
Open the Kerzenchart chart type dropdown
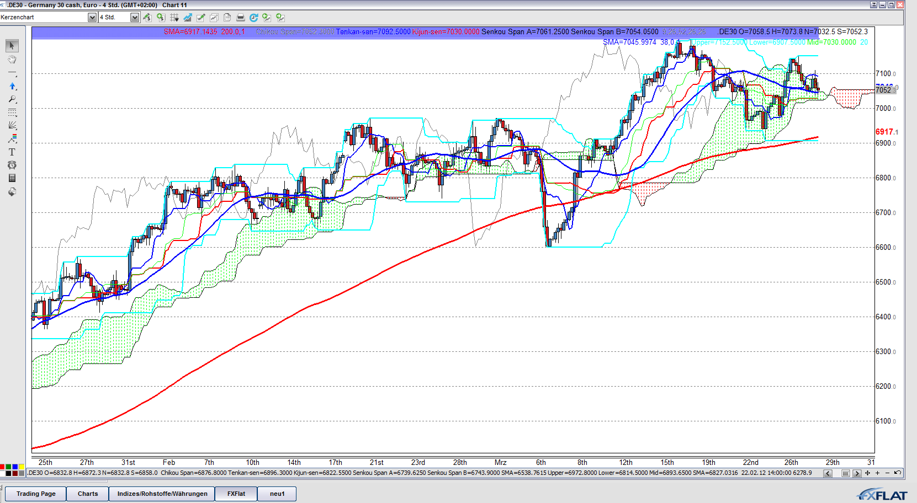92,18
